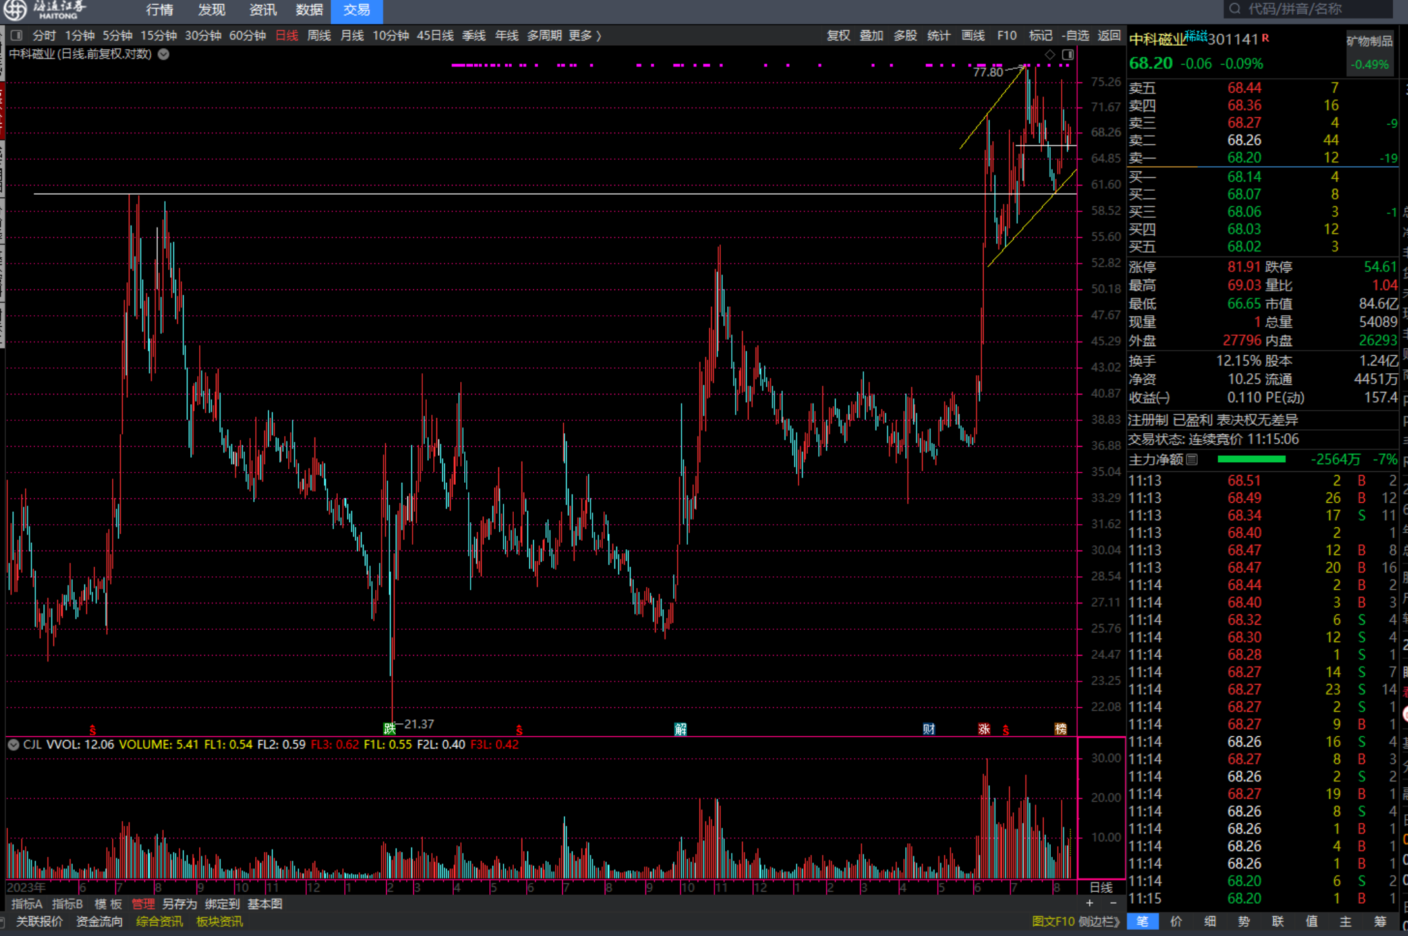Image resolution: width=1408 pixels, height=936 pixels.
Task: Click 另存为 option
Action: tap(180, 904)
